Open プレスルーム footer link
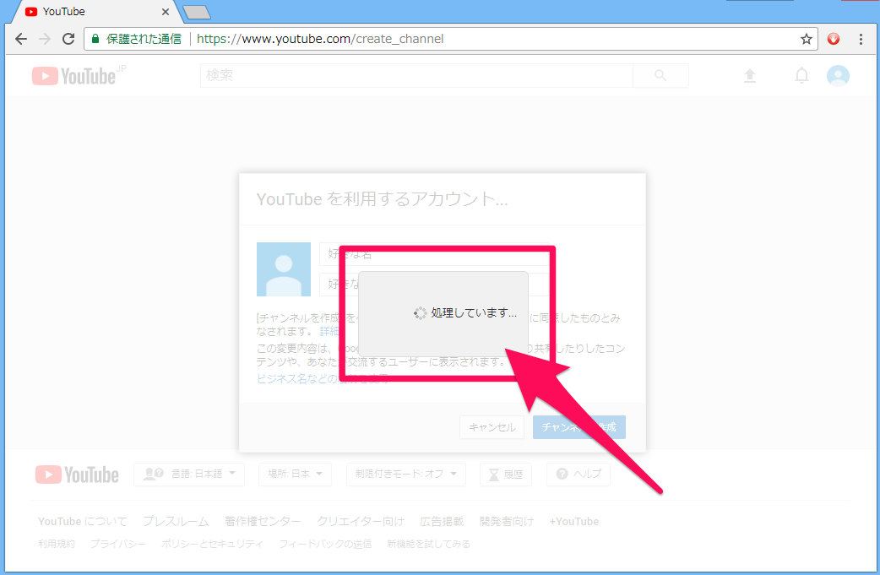880x575 pixels. [x=176, y=522]
